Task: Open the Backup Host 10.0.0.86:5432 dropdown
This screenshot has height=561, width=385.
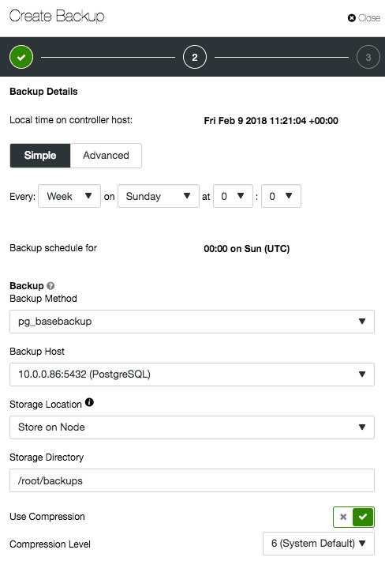Action: coord(192,375)
